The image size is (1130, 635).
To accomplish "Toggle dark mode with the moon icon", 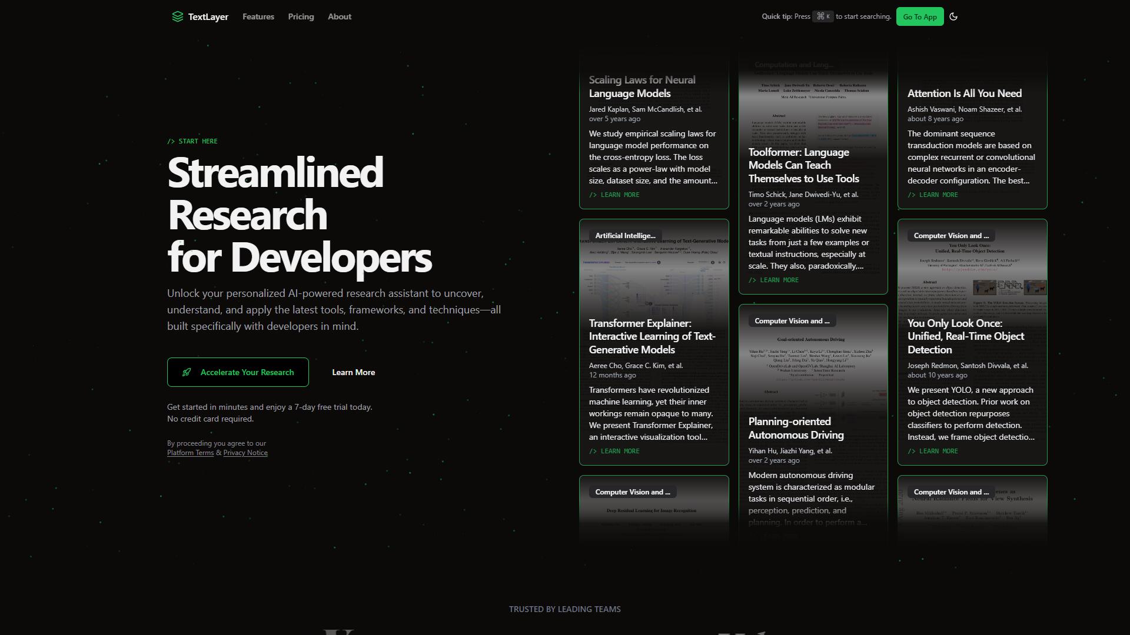I will coord(953,16).
